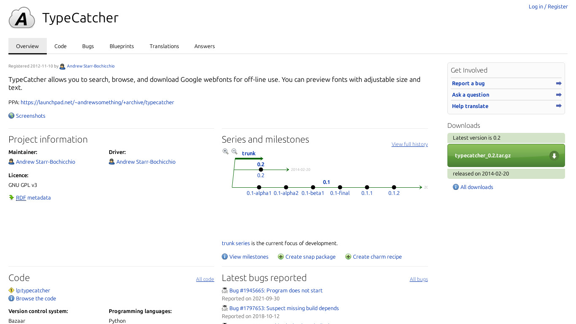
Task: Click the yellow branch icon beside lp:typecatcher
Action: (11, 290)
